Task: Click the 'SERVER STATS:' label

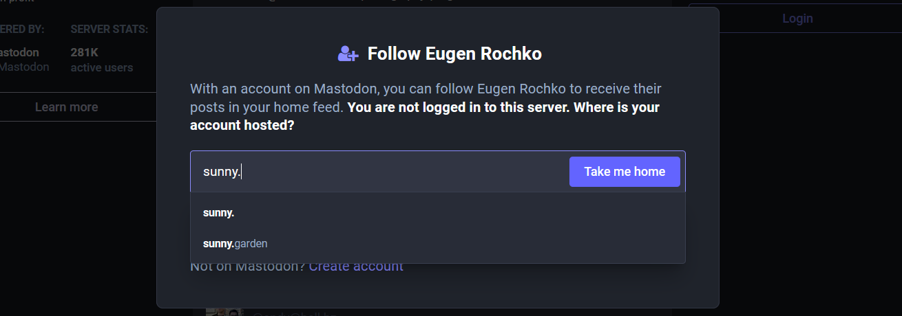Action: [109, 30]
